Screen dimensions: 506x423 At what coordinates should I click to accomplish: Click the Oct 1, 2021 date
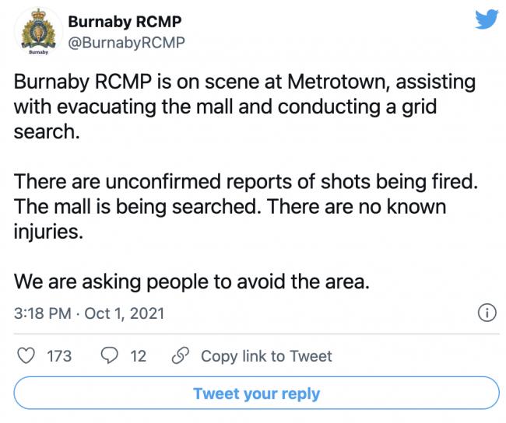click(125, 313)
